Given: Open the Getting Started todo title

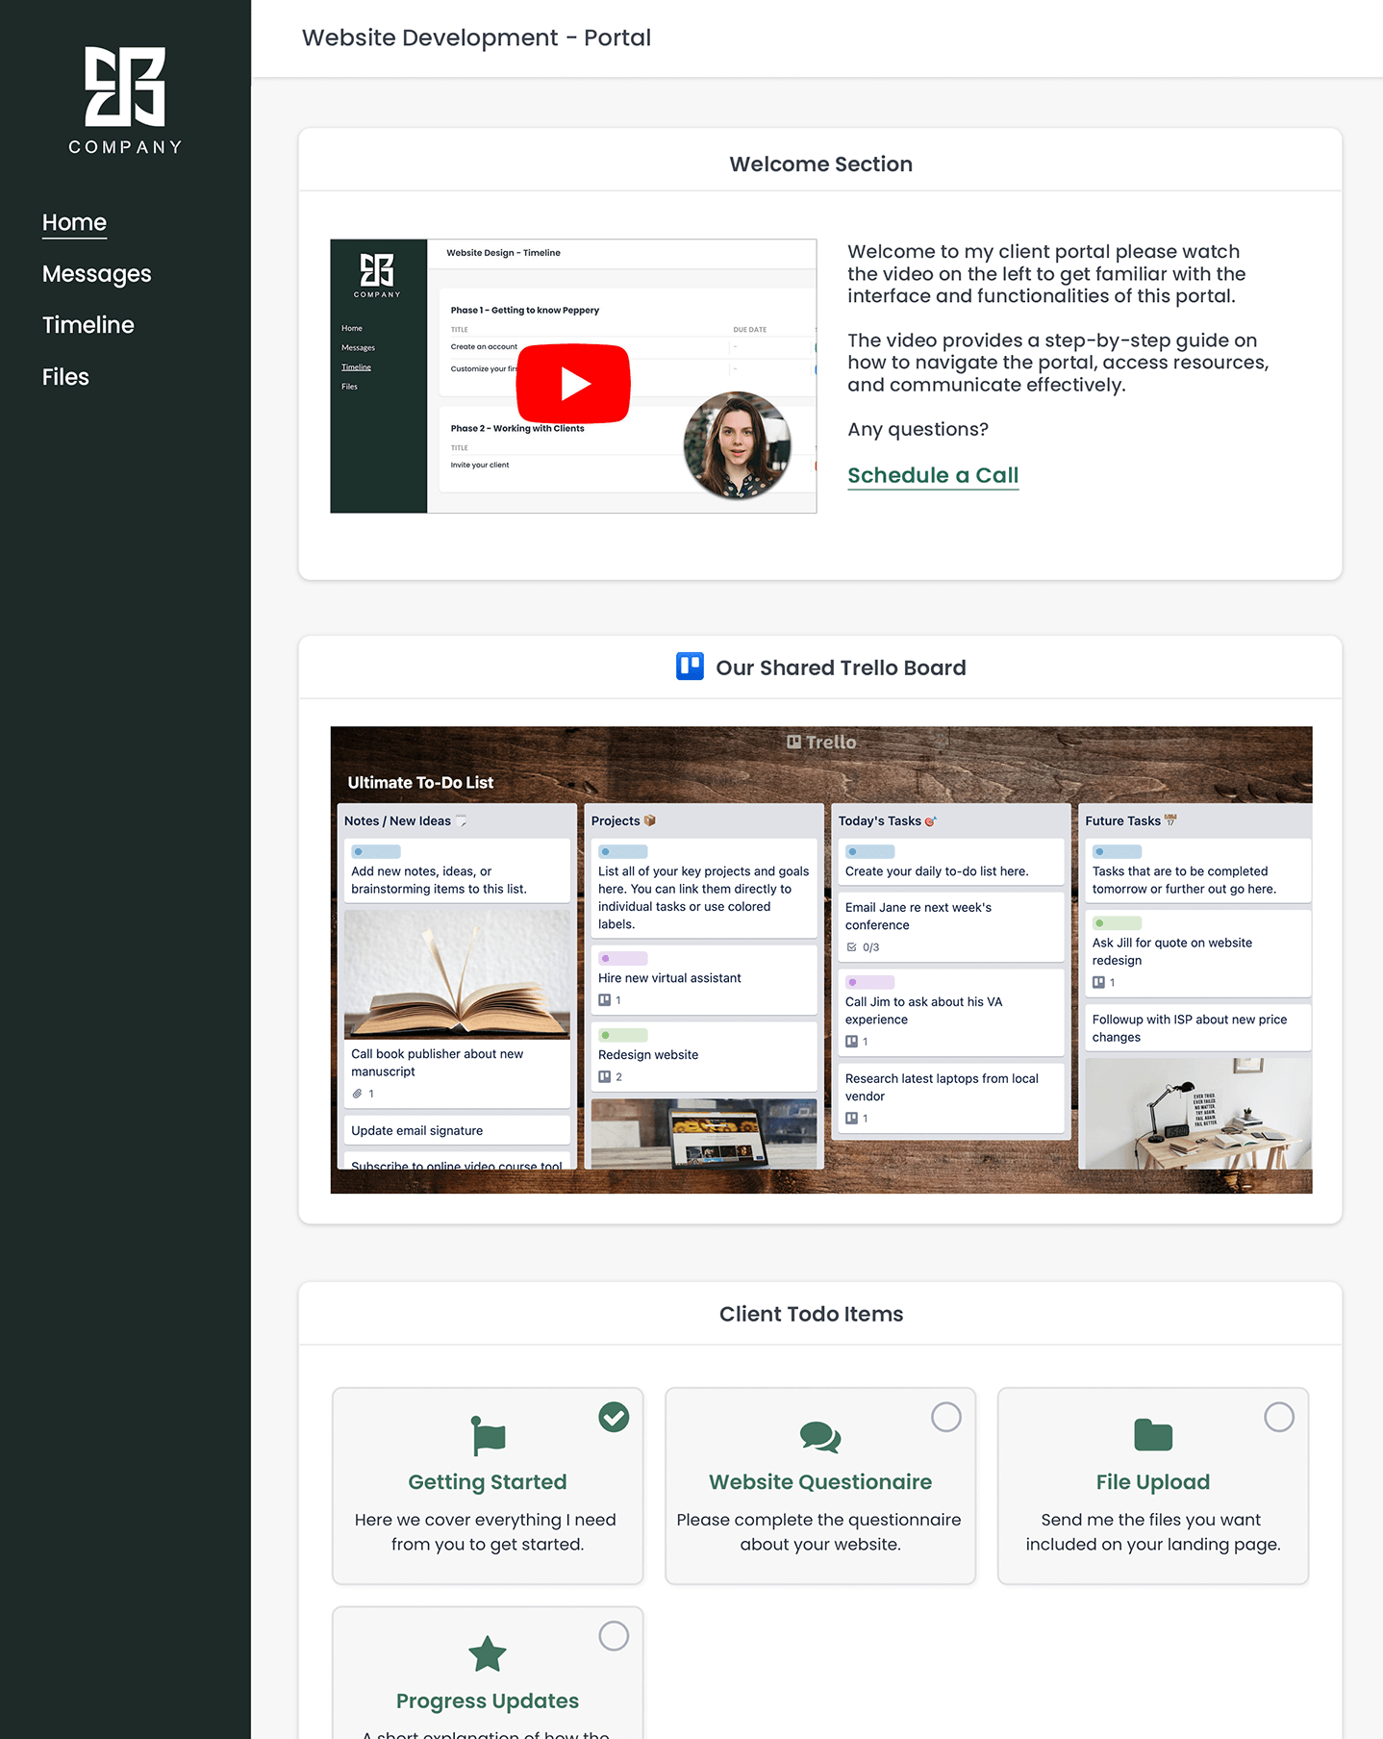Looking at the screenshot, I should click(488, 1482).
